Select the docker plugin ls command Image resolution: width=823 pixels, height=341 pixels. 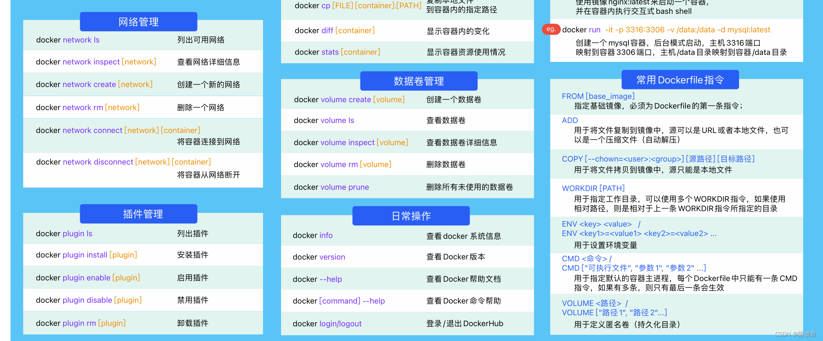(x=64, y=234)
